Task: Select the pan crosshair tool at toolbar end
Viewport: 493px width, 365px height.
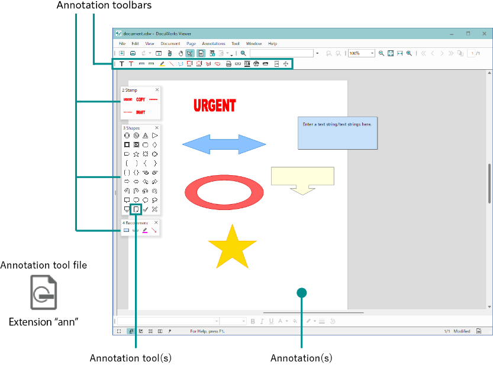Action: tap(286, 63)
